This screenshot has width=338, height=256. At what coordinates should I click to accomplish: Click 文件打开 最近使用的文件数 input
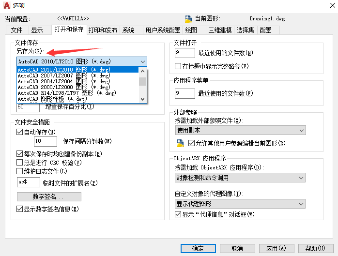coord(185,53)
